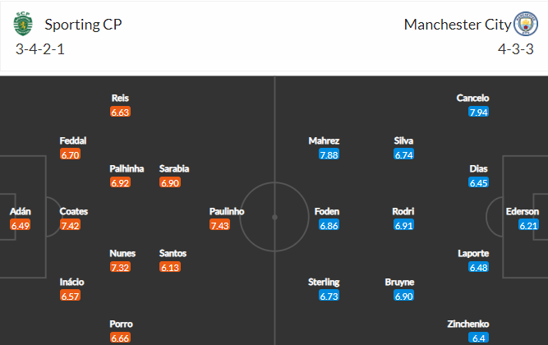Open Coates player details
548x345 pixels.
pos(74,211)
